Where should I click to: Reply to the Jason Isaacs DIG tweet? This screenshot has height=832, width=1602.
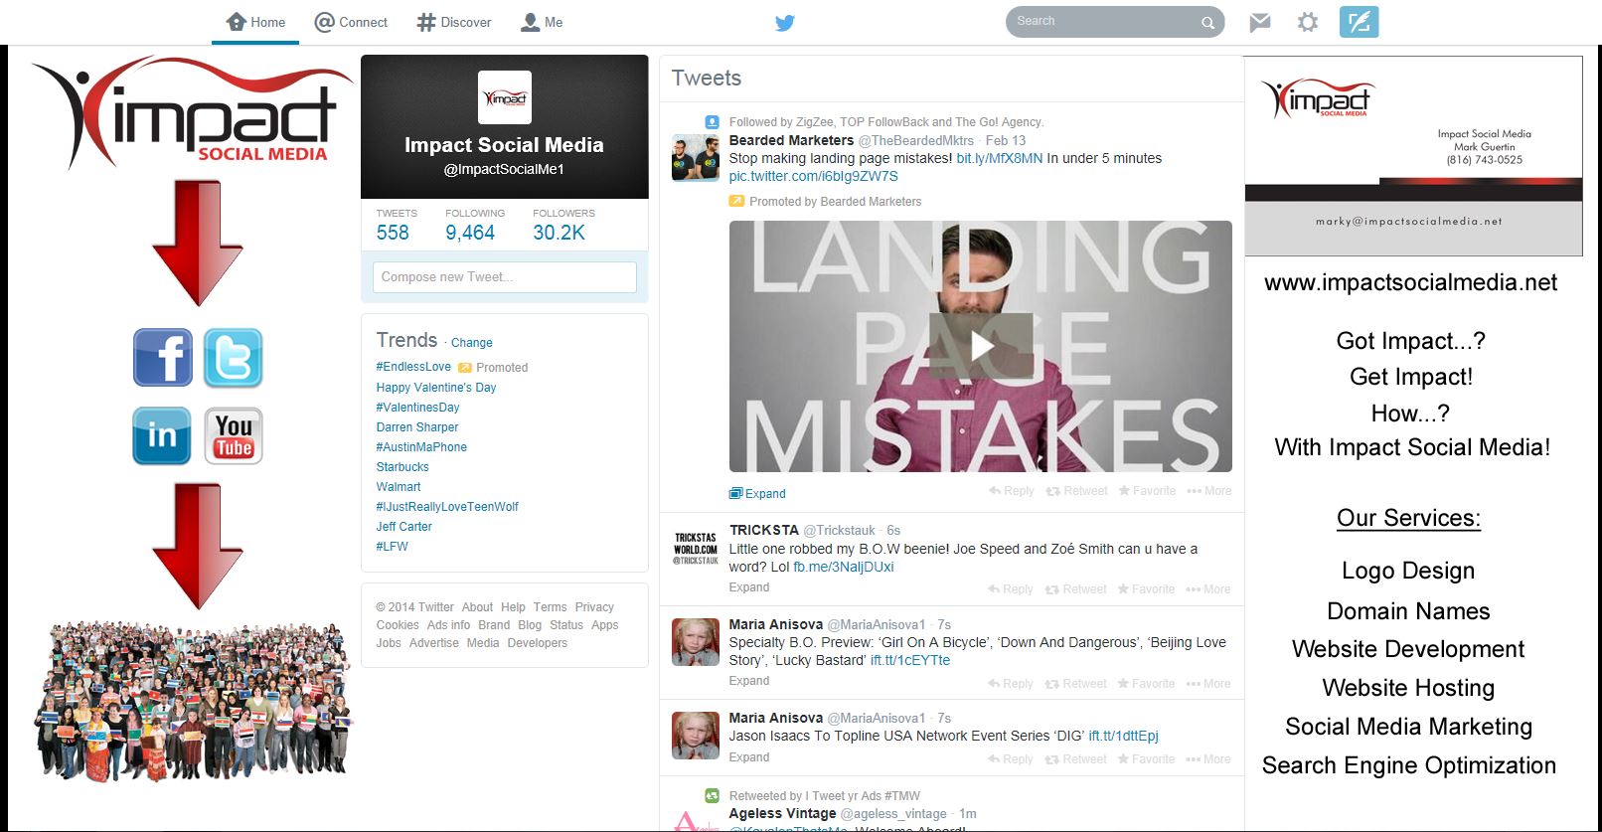[x=1011, y=759]
